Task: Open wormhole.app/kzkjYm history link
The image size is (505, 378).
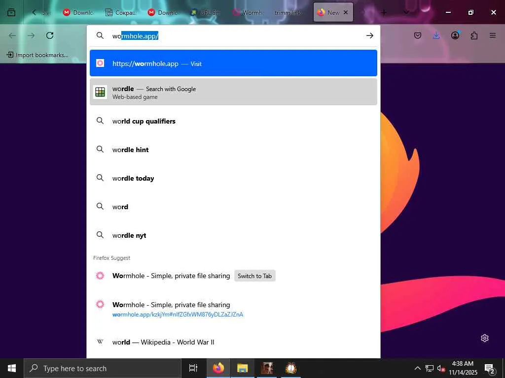Action: click(x=233, y=309)
